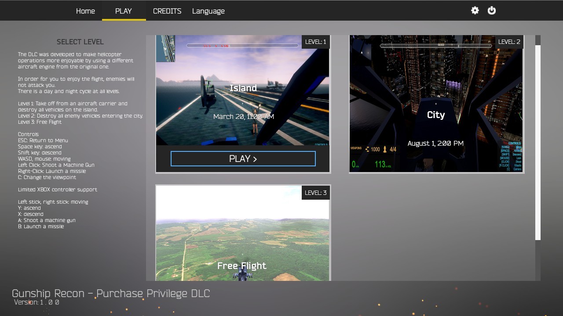Screen dimensions: 563x316
Task: Select the Island level thumbnail
Action: click(243, 90)
